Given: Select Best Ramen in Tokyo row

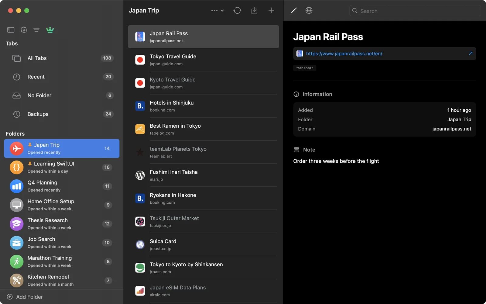Looking at the screenshot, I should coord(204,129).
